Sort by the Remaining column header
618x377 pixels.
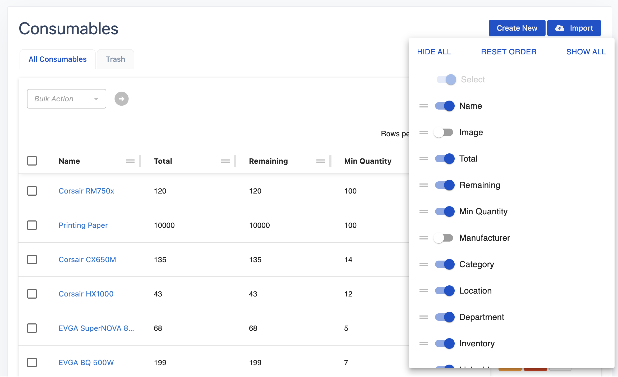tap(268, 161)
